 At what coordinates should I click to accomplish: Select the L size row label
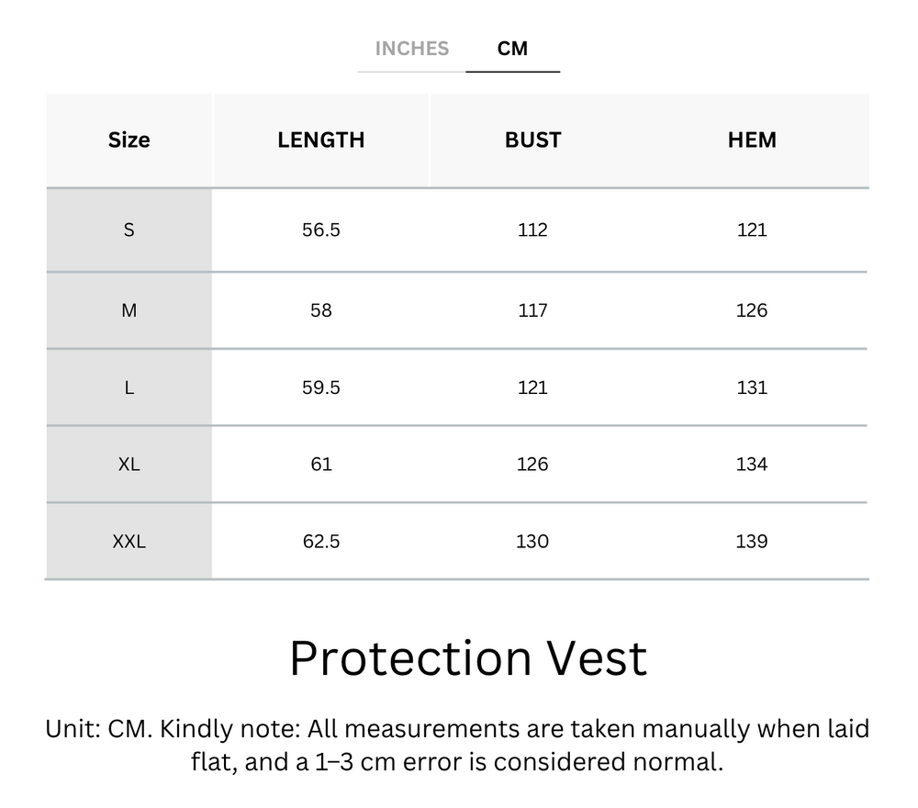point(129,388)
